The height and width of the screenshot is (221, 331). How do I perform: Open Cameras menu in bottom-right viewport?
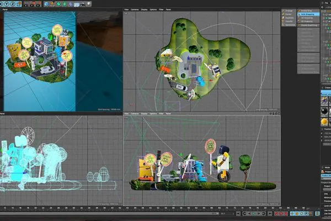pos(135,114)
